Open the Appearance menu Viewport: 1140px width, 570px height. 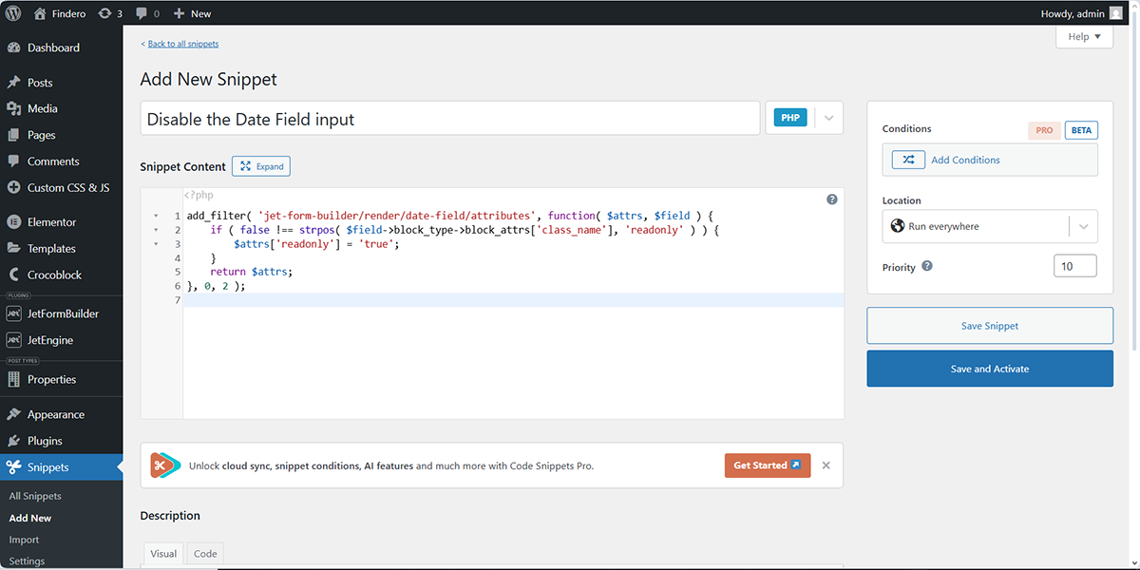point(61,414)
